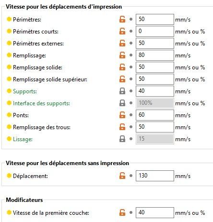Reset Périmètres externes via its orange lock
This screenshot has height=222, width=213.
(x=122, y=43)
